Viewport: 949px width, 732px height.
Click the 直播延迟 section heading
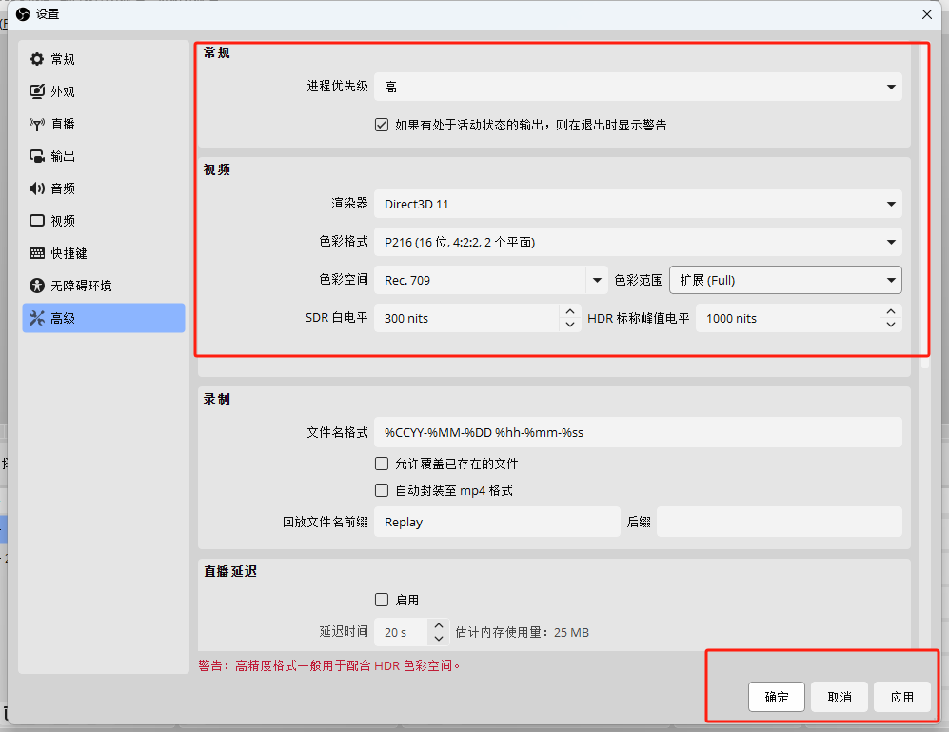tap(230, 571)
